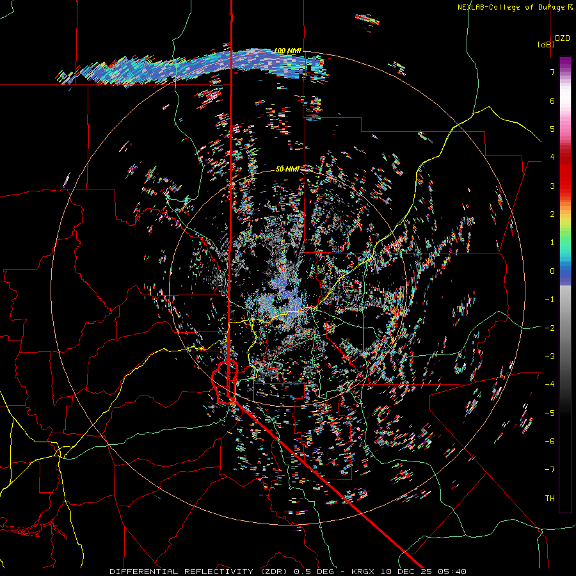Click the DZD label above the color bar
576x576 pixels.
563,38
